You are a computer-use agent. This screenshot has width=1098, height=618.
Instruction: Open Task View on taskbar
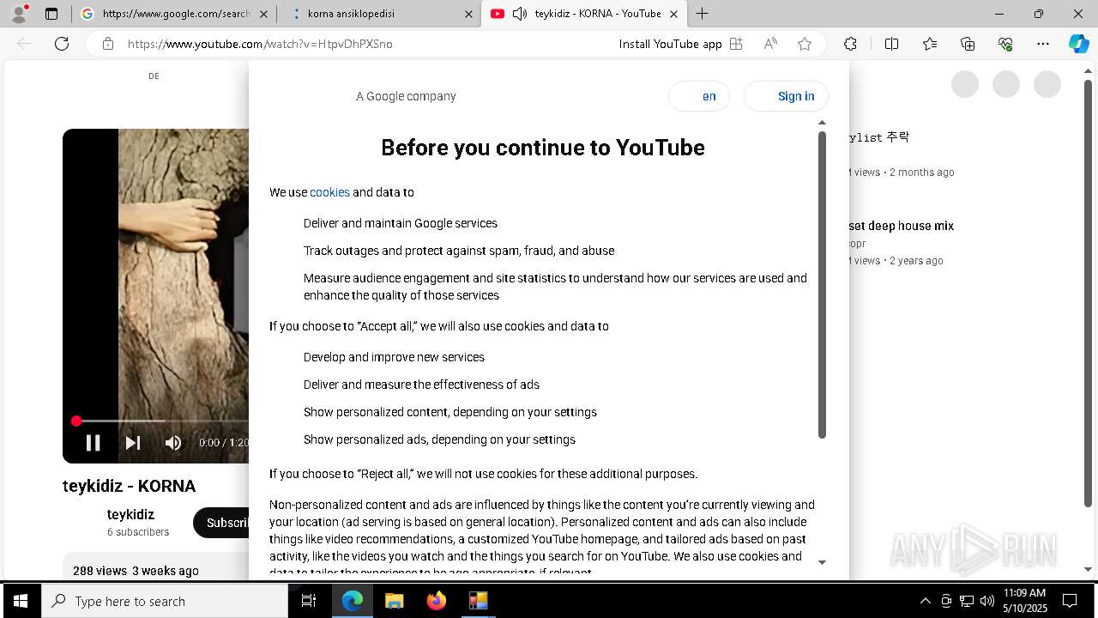tap(309, 601)
